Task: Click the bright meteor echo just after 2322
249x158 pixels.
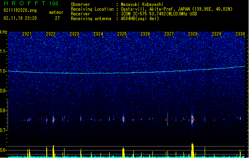Action: (x=53, y=119)
